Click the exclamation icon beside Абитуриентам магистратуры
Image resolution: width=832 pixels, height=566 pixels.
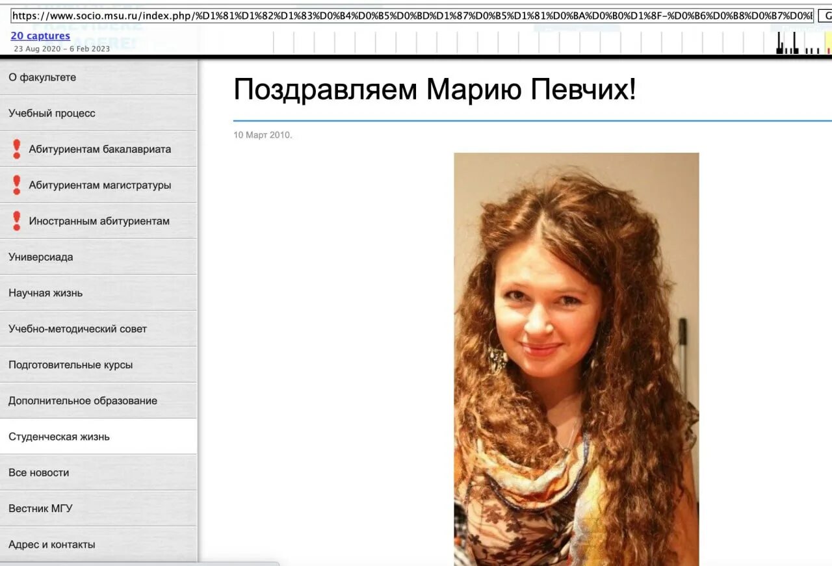pyautogui.click(x=17, y=185)
